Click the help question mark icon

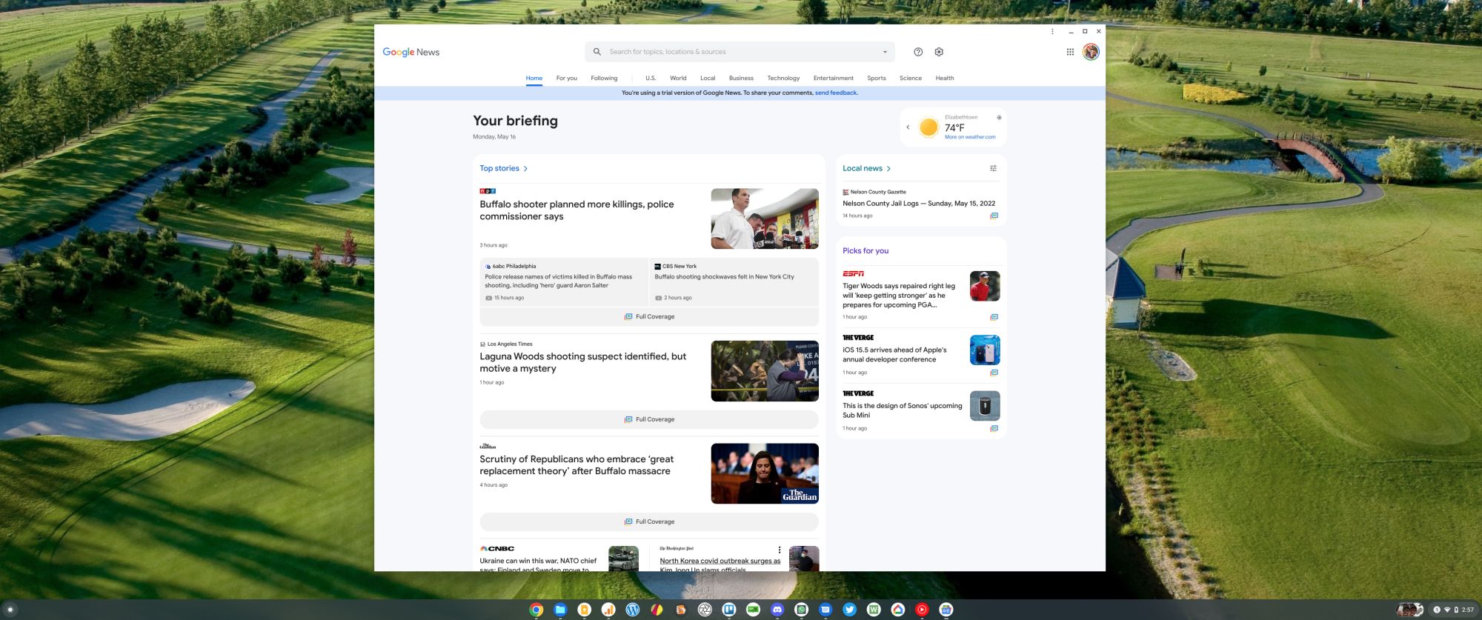pyautogui.click(x=918, y=52)
